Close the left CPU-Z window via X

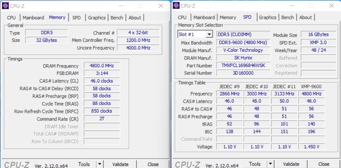click(161, 6)
